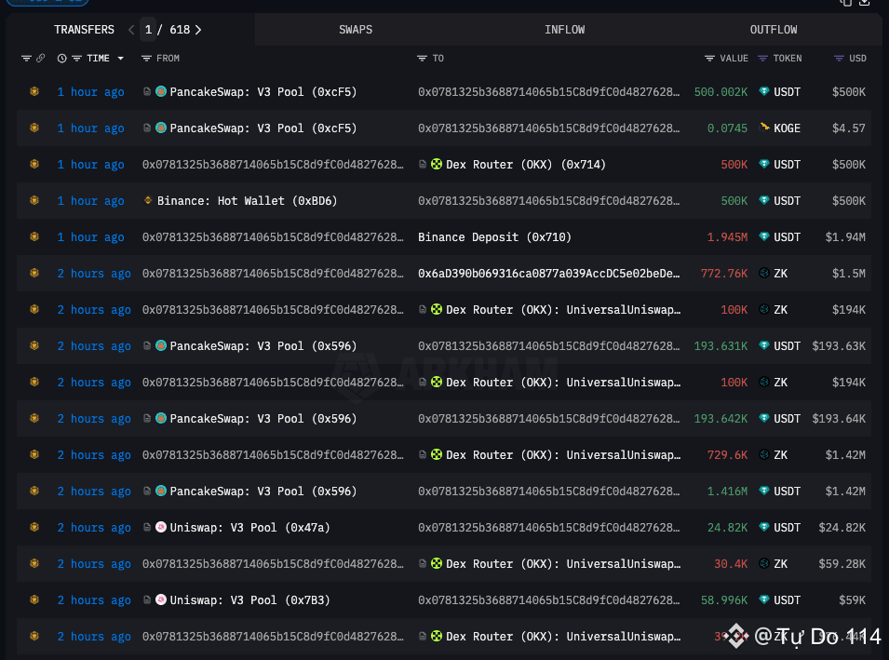This screenshot has height=660, width=889.
Task: Click the Uniswap icon on 0x47a row
Action: click(161, 527)
